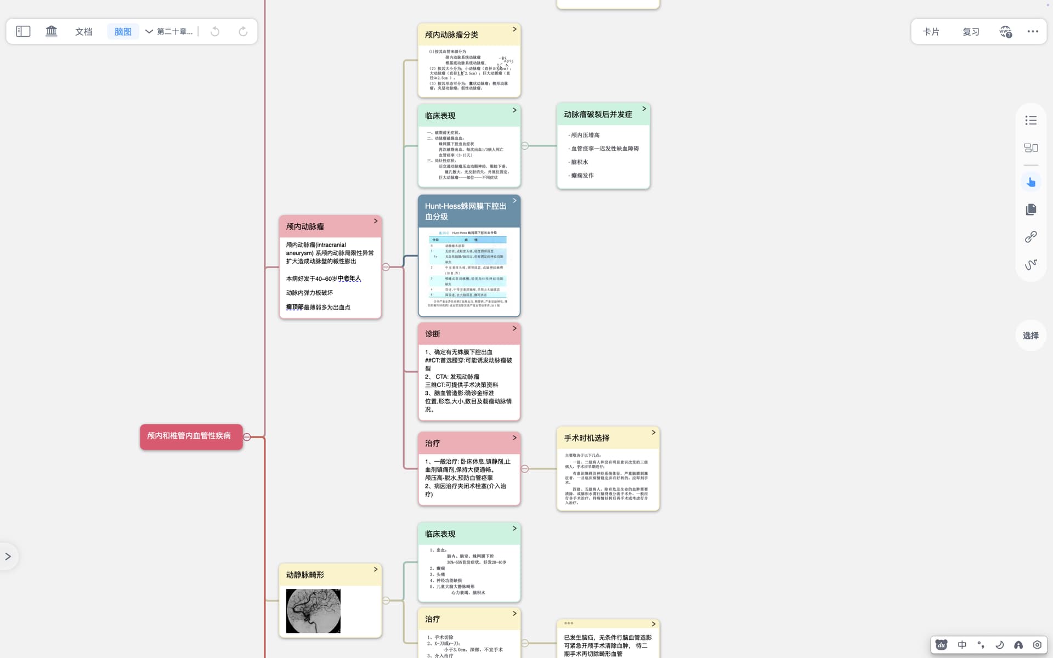Switch to the 脑图 tab
The image size is (1053, 658).
point(123,31)
